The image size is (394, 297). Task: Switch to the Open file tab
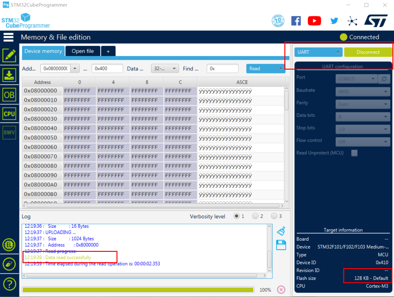tap(83, 51)
